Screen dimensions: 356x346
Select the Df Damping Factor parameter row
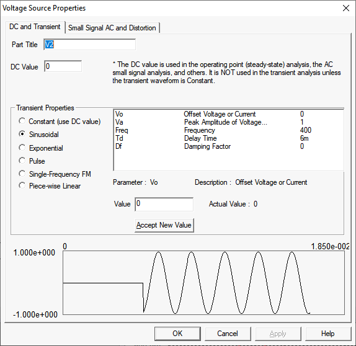pyautogui.click(x=228, y=146)
